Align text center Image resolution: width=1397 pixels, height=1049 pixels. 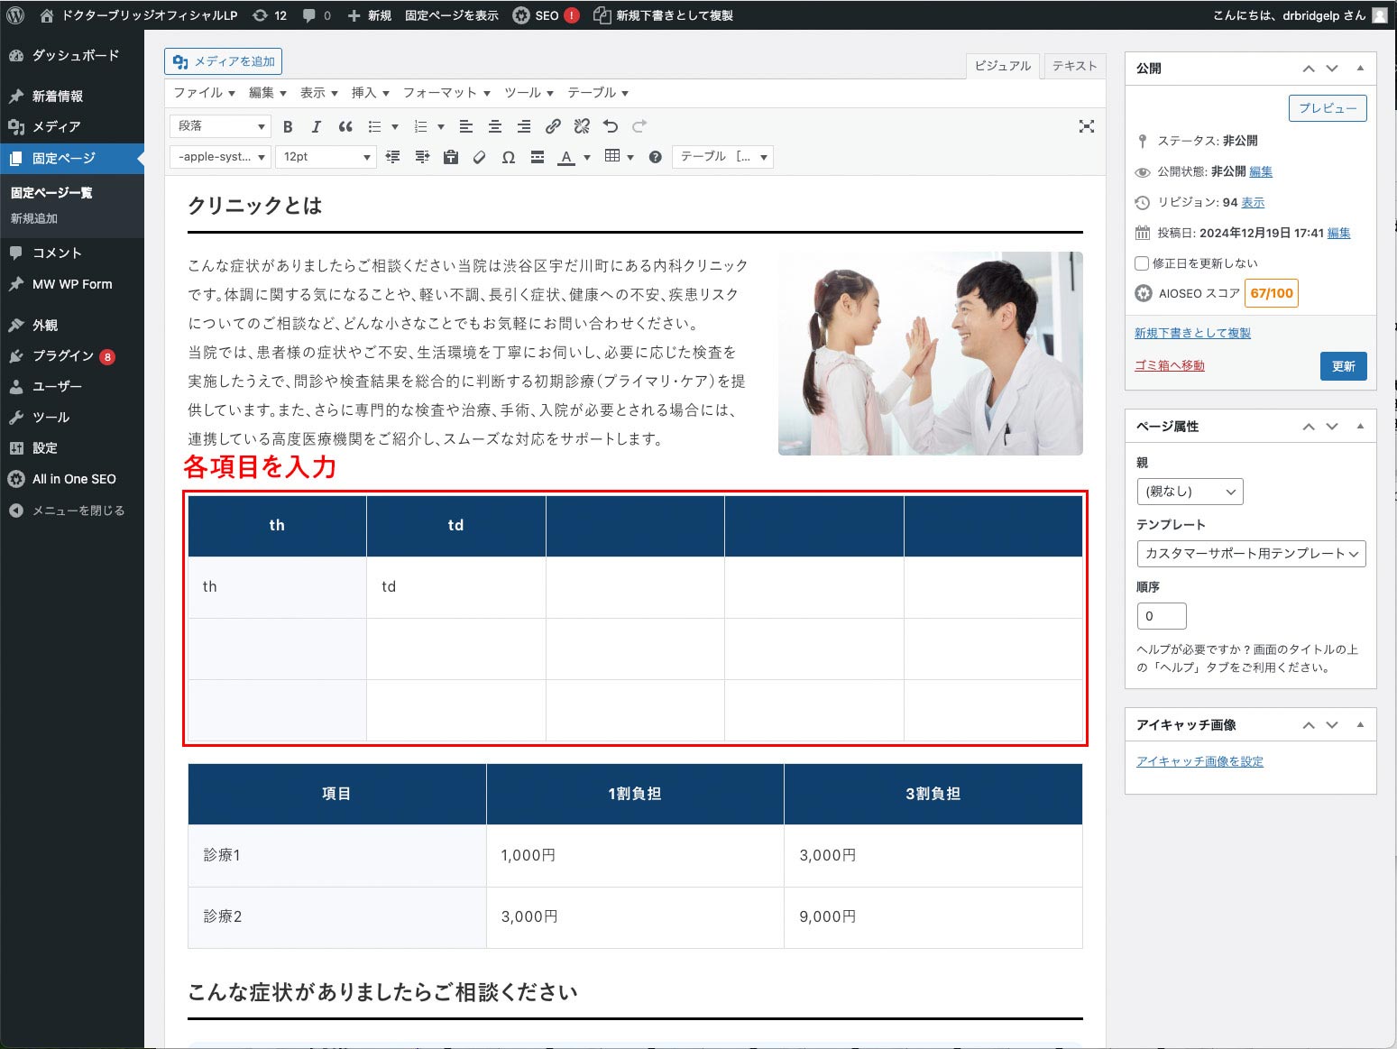point(495,126)
